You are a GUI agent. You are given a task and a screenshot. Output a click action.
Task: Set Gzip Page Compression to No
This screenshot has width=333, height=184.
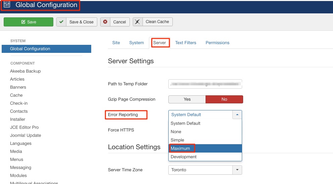[224, 99]
